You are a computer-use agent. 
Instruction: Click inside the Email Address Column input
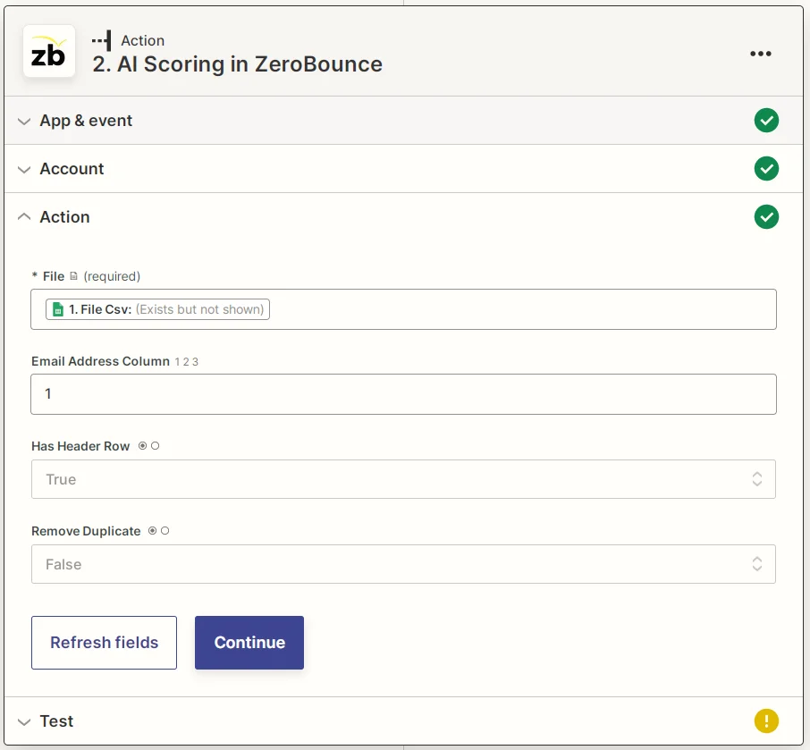[403, 393]
